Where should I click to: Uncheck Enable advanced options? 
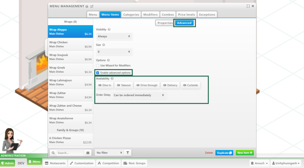tap(98, 73)
